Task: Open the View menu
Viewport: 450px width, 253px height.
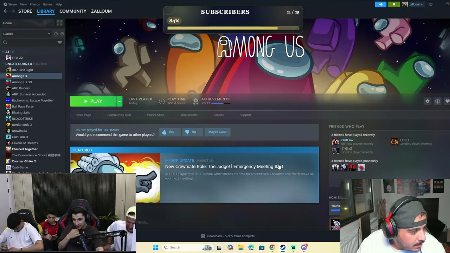Action: pyautogui.click(x=23, y=4)
